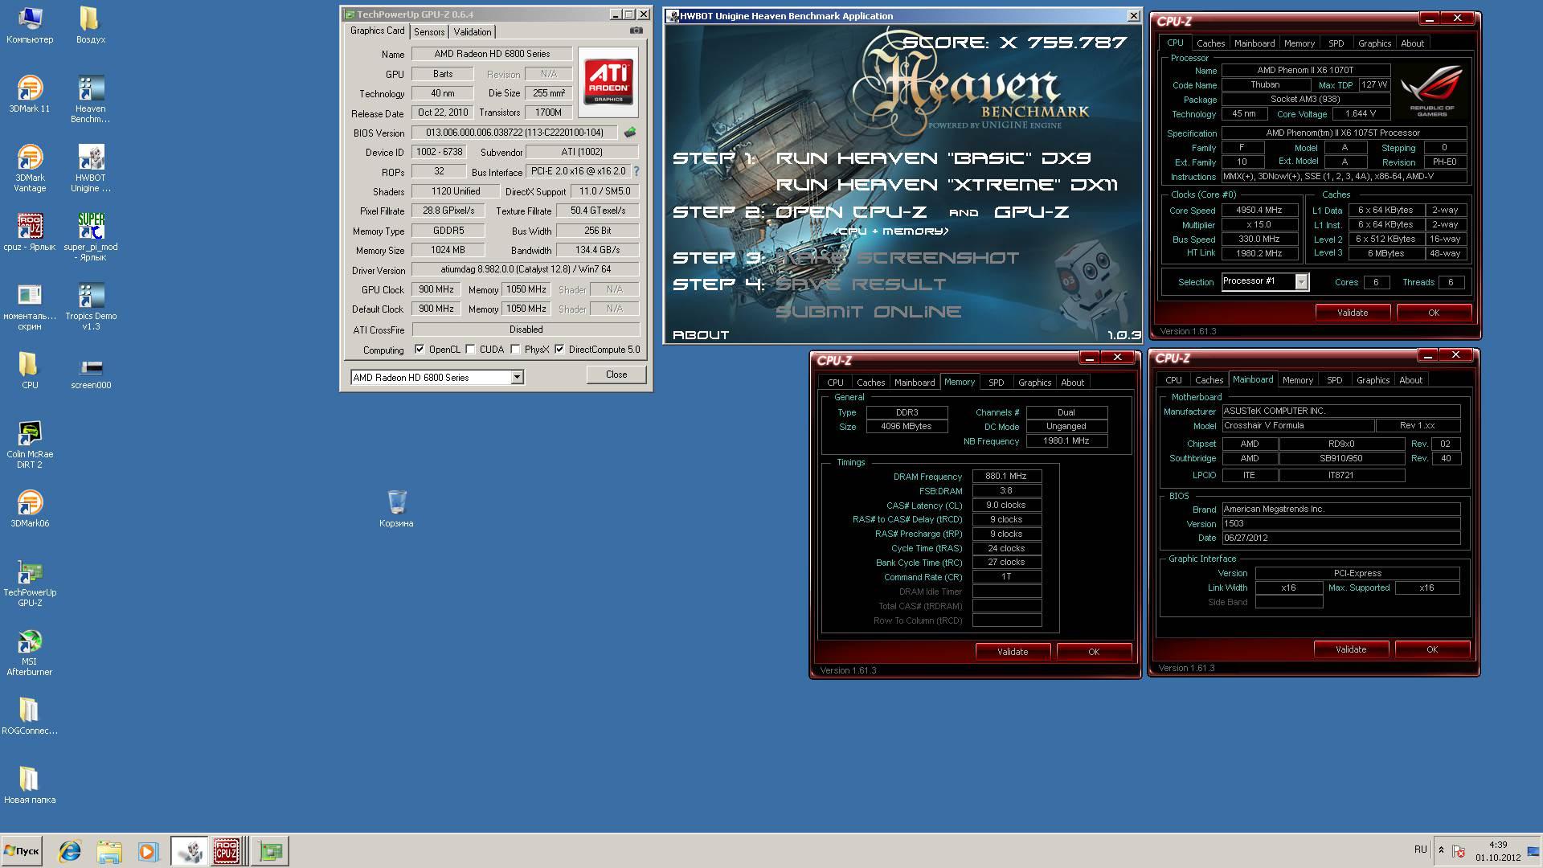Launch Colin McRae DiRT 2 shortcut

[x=30, y=444]
